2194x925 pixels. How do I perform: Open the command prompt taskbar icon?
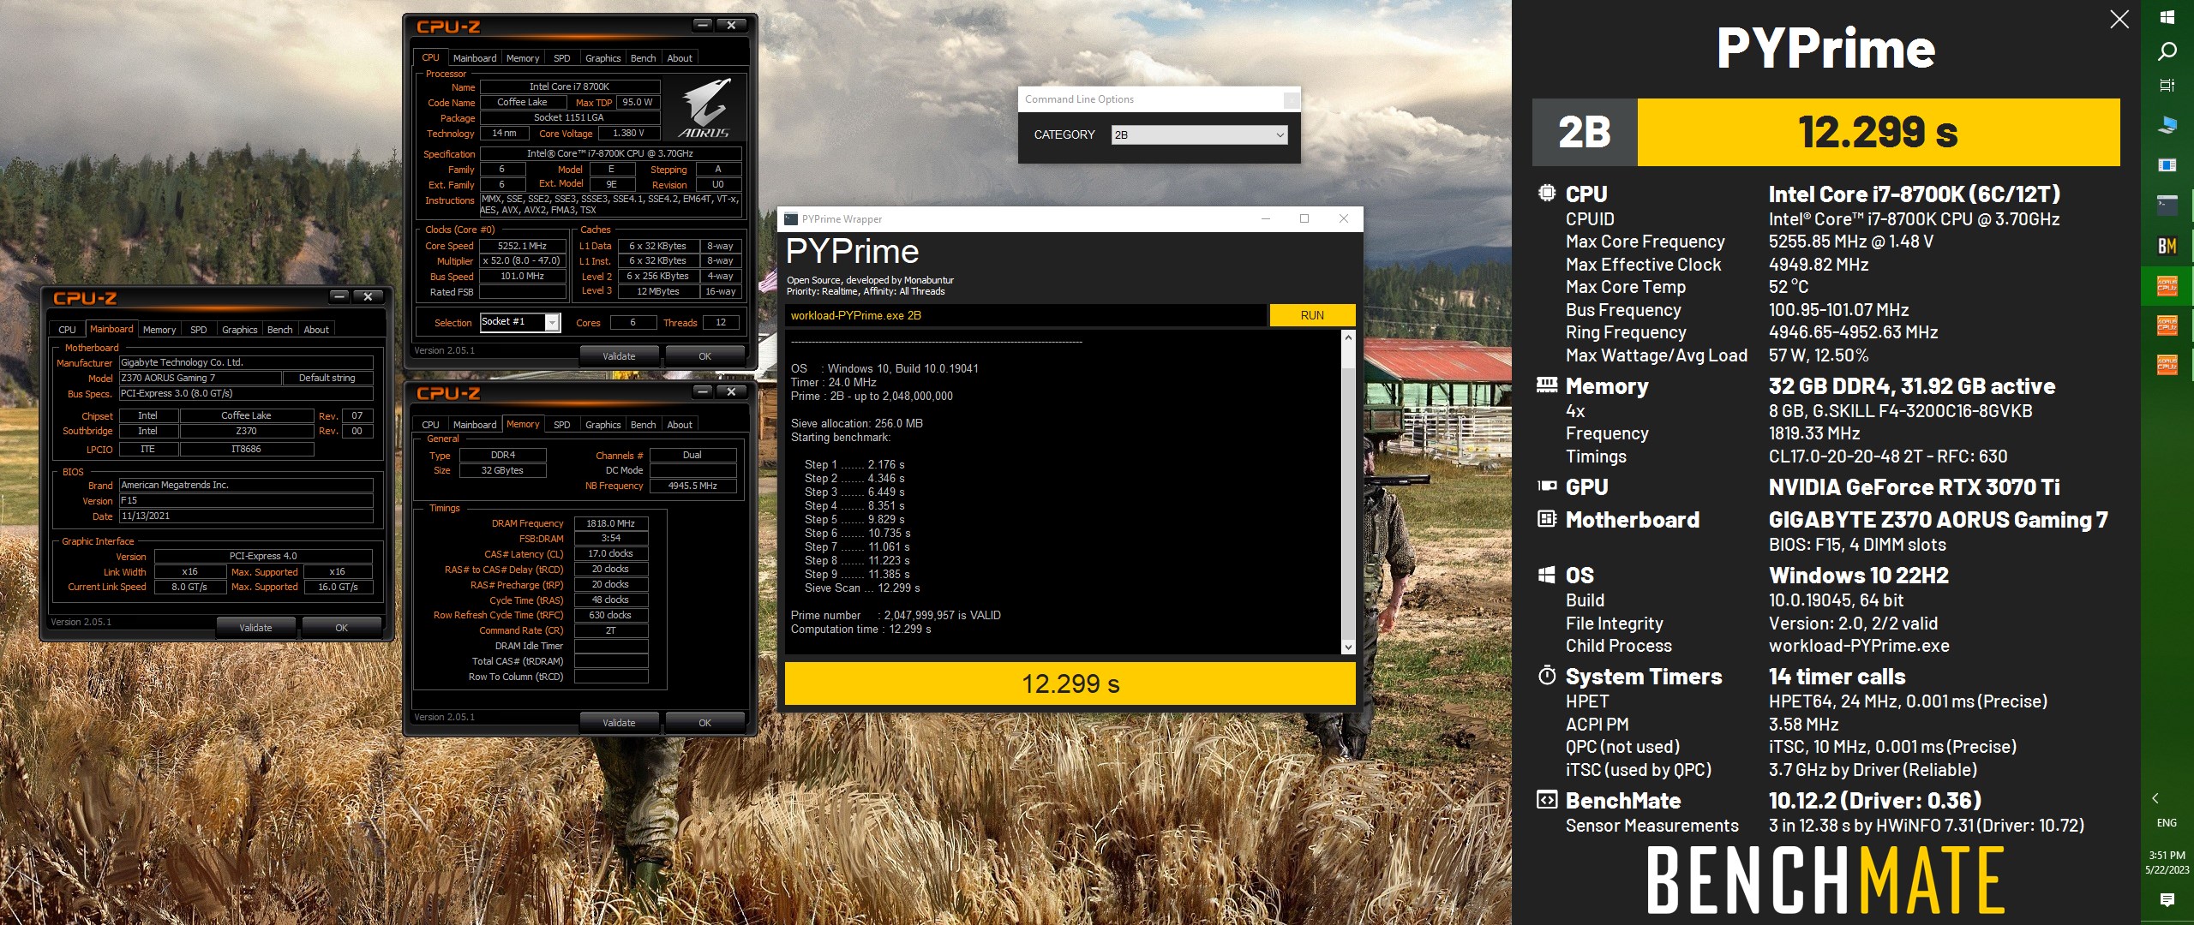[x=2167, y=206]
